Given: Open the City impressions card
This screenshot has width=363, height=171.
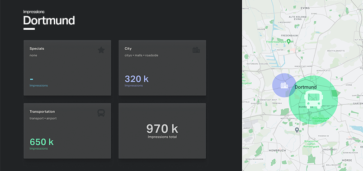Looking at the screenshot, I should (162, 68).
